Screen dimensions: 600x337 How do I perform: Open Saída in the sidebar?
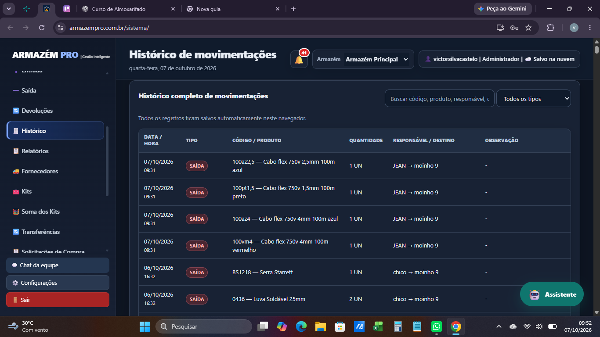point(55,90)
